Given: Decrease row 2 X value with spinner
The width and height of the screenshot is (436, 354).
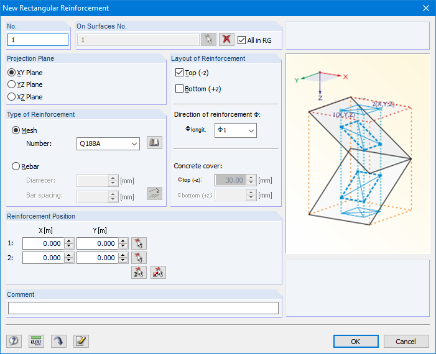Looking at the screenshot, I should 68,261.
